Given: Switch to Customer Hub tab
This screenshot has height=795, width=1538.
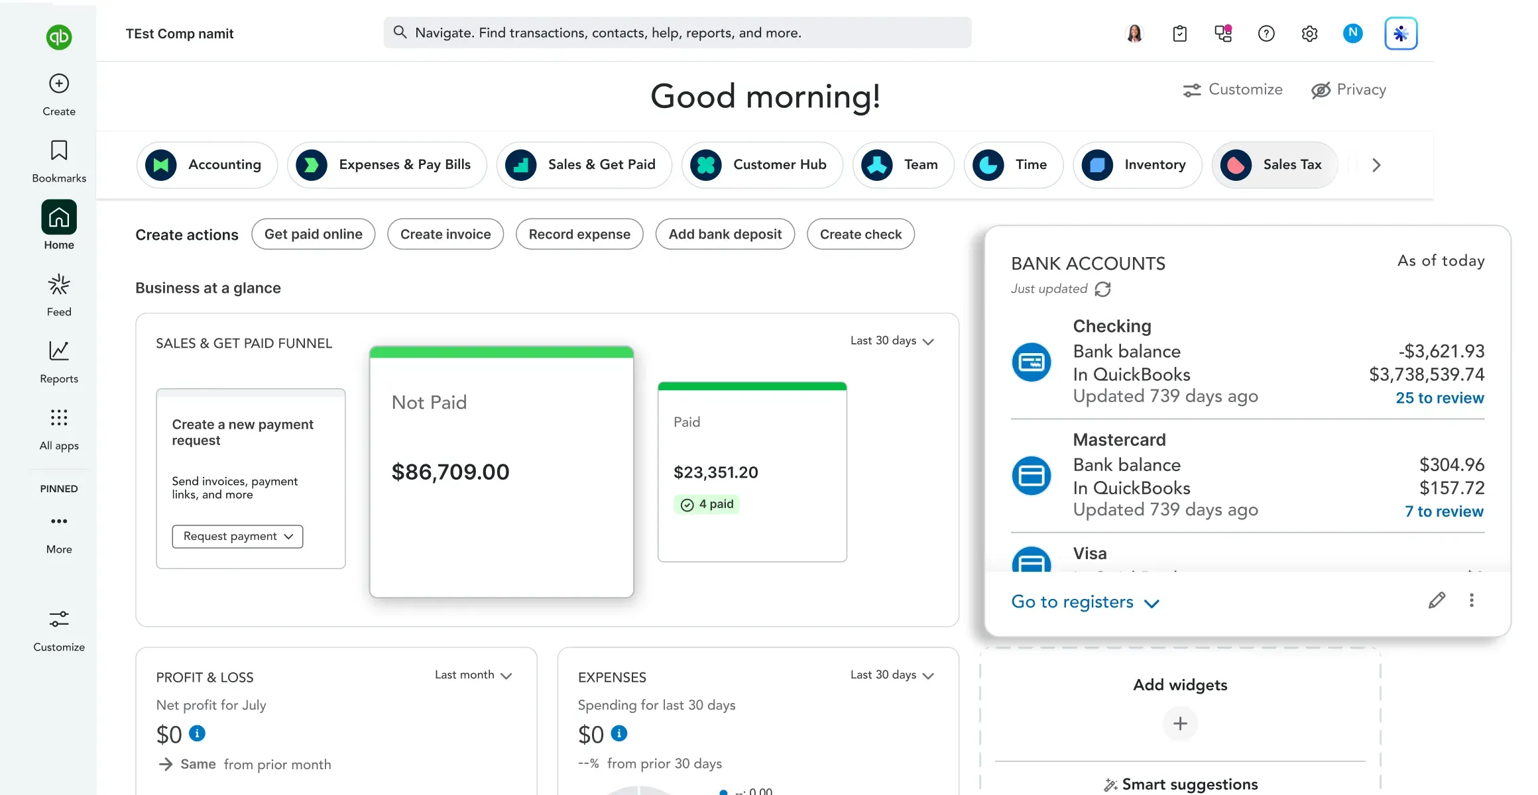Looking at the screenshot, I should tap(762, 165).
